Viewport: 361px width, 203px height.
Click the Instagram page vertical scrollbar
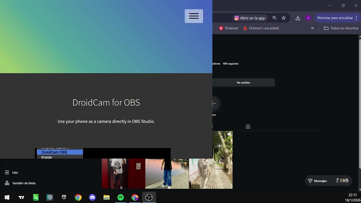point(360,104)
